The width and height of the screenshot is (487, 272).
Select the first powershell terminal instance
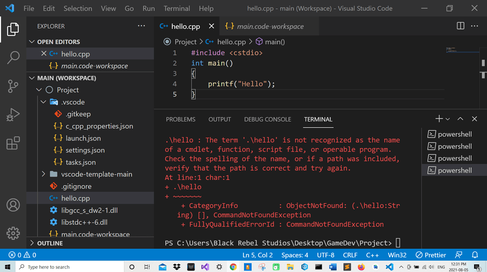[x=454, y=134]
